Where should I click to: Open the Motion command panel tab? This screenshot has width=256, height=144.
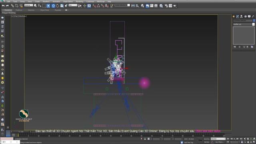(245, 16)
